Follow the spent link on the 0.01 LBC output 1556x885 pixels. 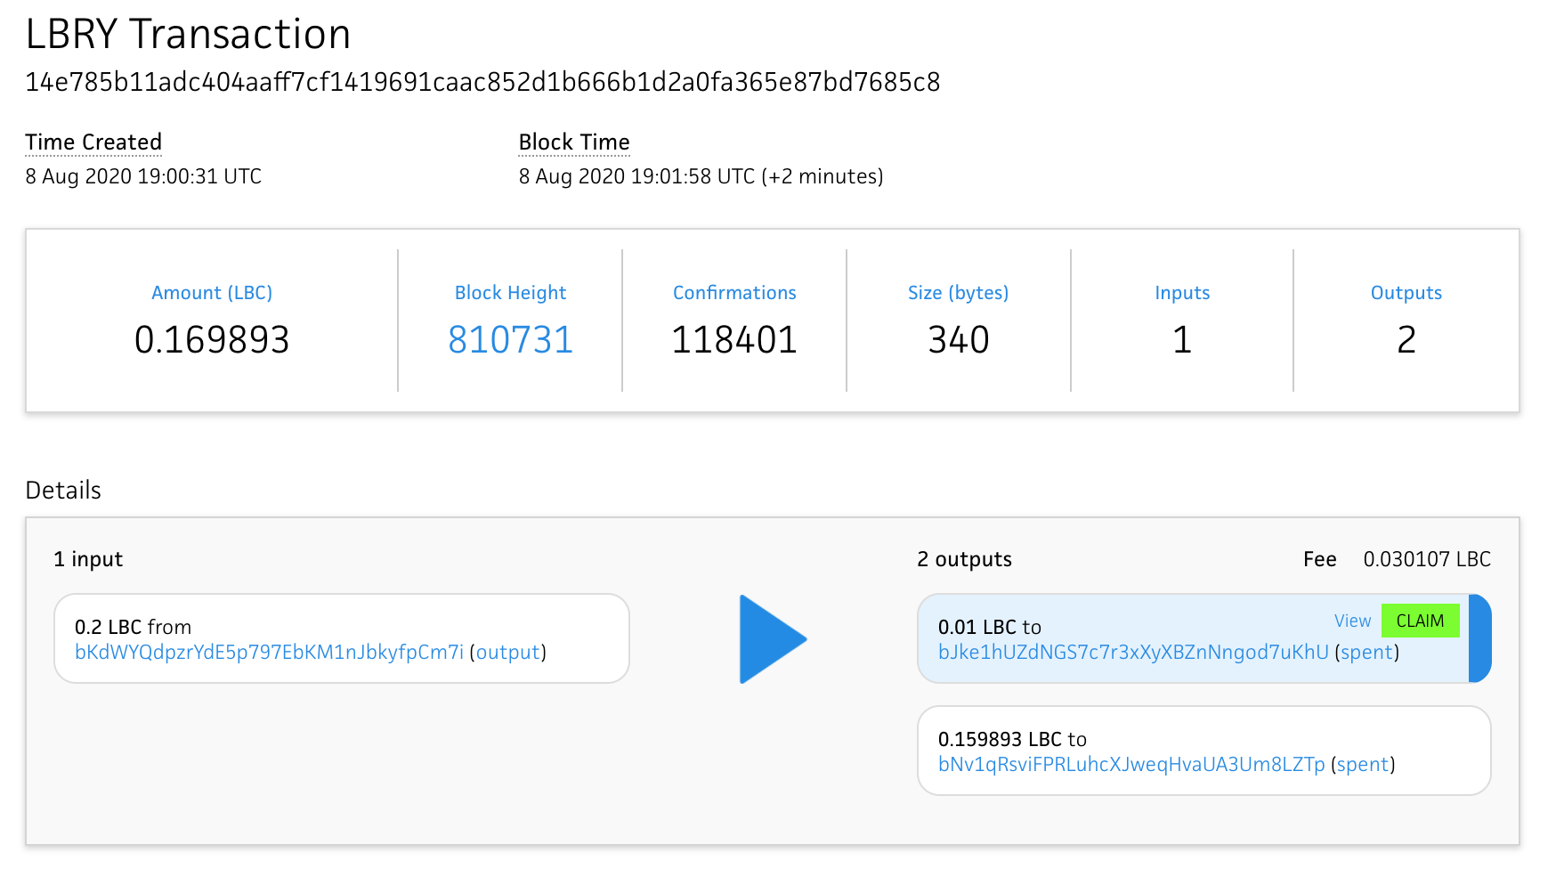click(x=1367, y=652)
